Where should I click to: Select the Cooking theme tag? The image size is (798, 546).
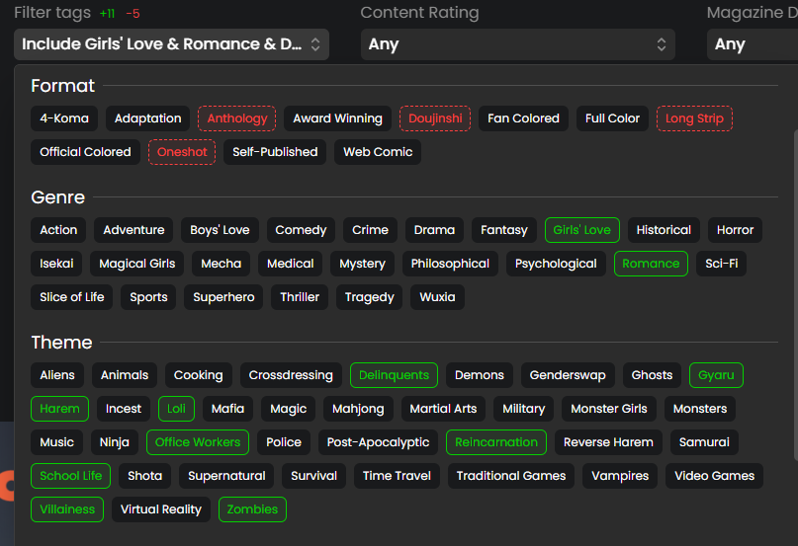pos(199,375)
